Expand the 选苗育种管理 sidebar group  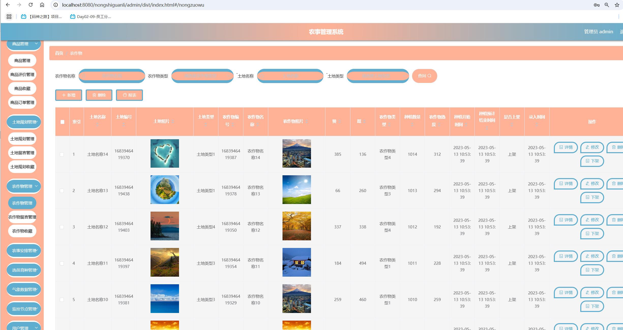(x=24, y=270)
